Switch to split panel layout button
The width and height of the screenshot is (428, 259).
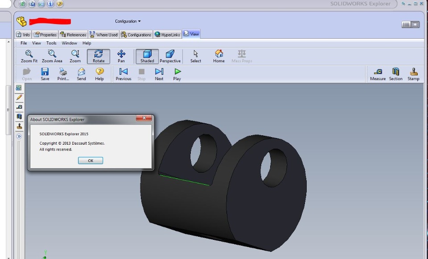(x=415, y=24)
